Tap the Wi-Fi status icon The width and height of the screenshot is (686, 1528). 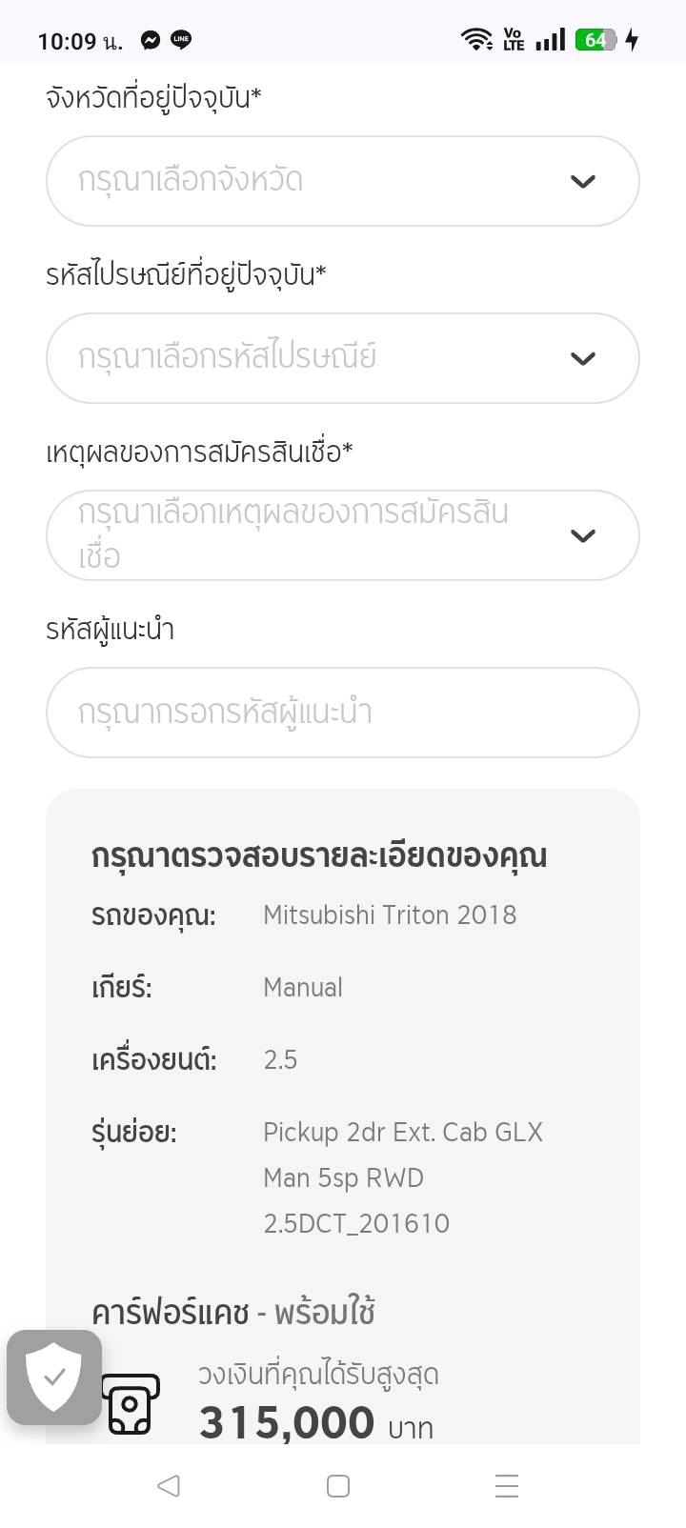click(x=475, y=40)
